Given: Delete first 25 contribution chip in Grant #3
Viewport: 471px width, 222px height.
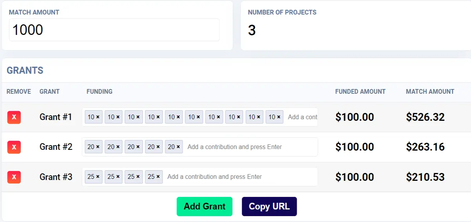Looking at the screenshot, I should [98, 177].
